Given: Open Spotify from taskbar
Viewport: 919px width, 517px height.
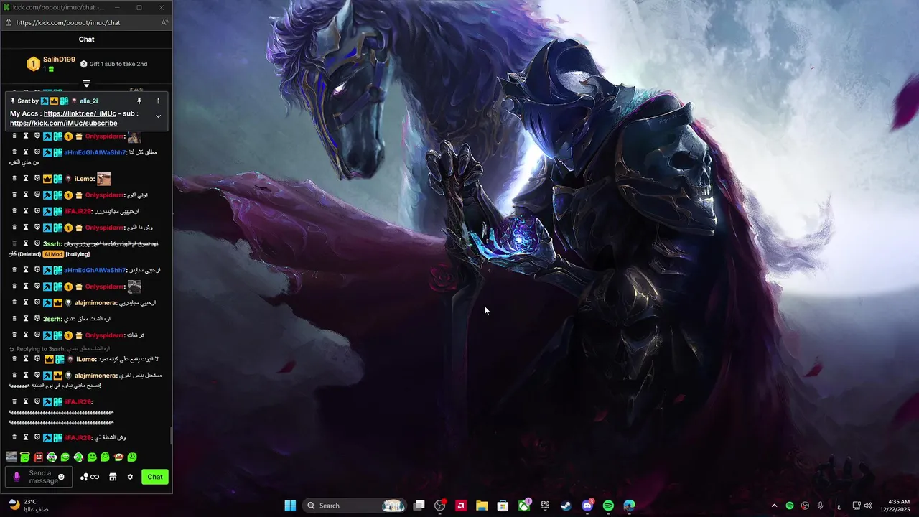Looking at the screenshot, I should [x=608, y=506].
